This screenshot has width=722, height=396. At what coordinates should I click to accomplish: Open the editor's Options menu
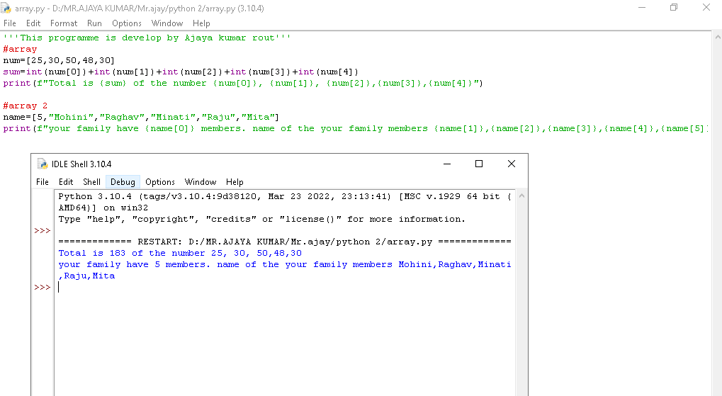127,23
